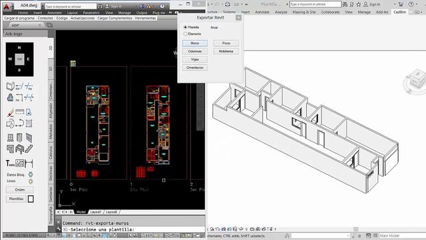Select the Elemento radio button
Viewport: 426px width, 240px height.
click(x=185, y=34)
